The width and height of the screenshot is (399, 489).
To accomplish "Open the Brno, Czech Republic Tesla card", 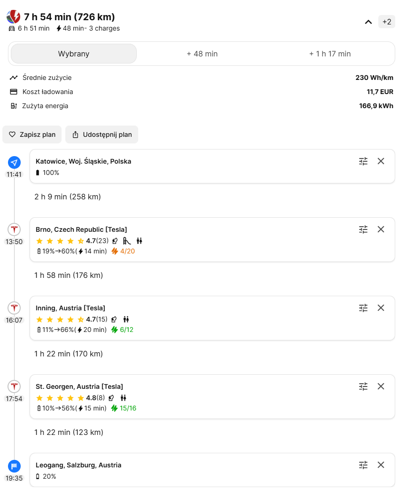I will click(x=188, y=240).
